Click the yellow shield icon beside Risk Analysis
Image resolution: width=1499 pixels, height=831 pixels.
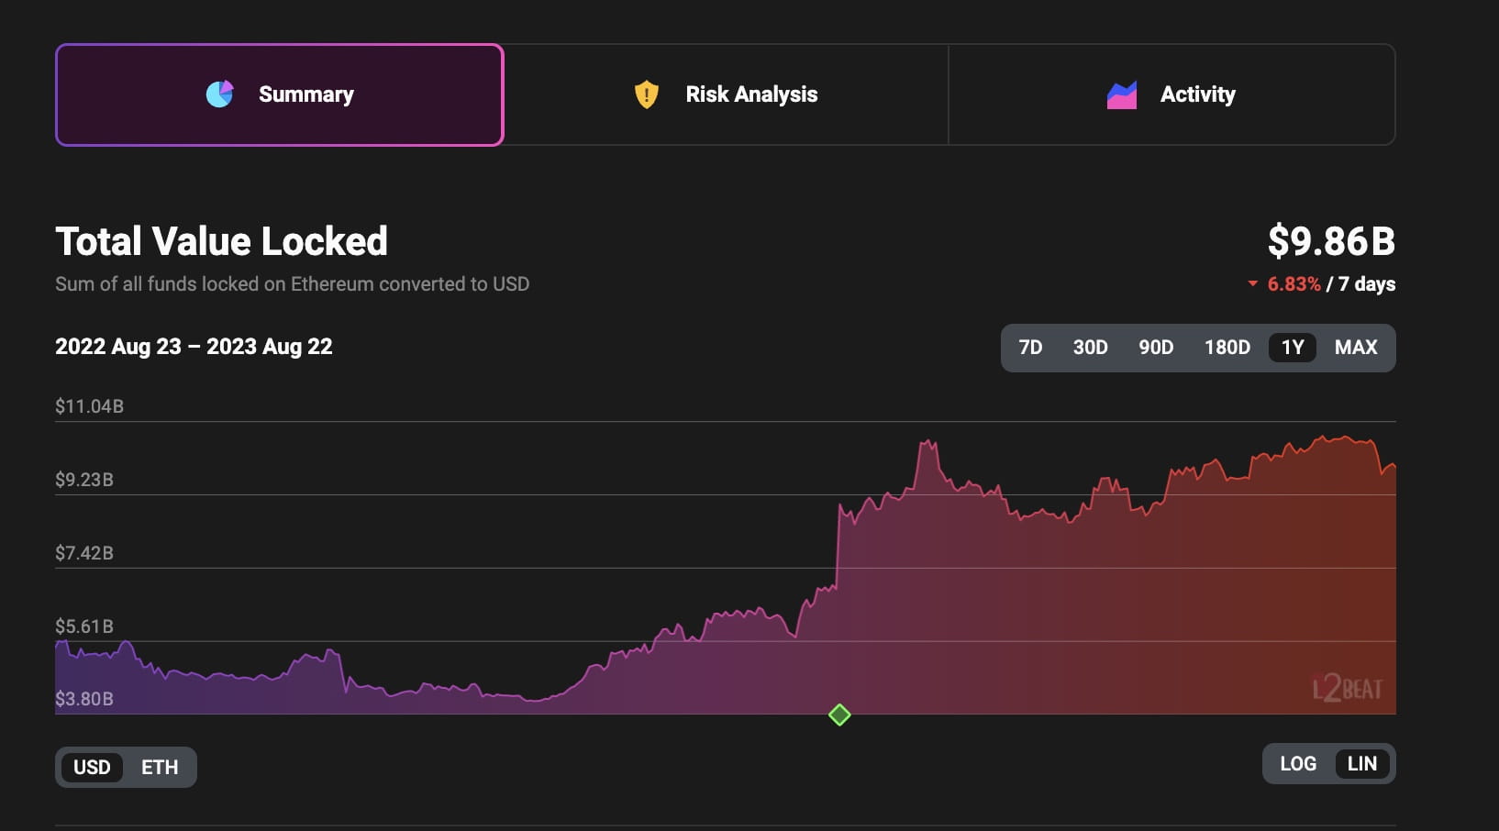tap(647, 94)
